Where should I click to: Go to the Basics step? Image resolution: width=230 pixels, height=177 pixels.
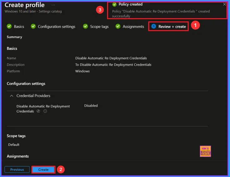[19, 27]
